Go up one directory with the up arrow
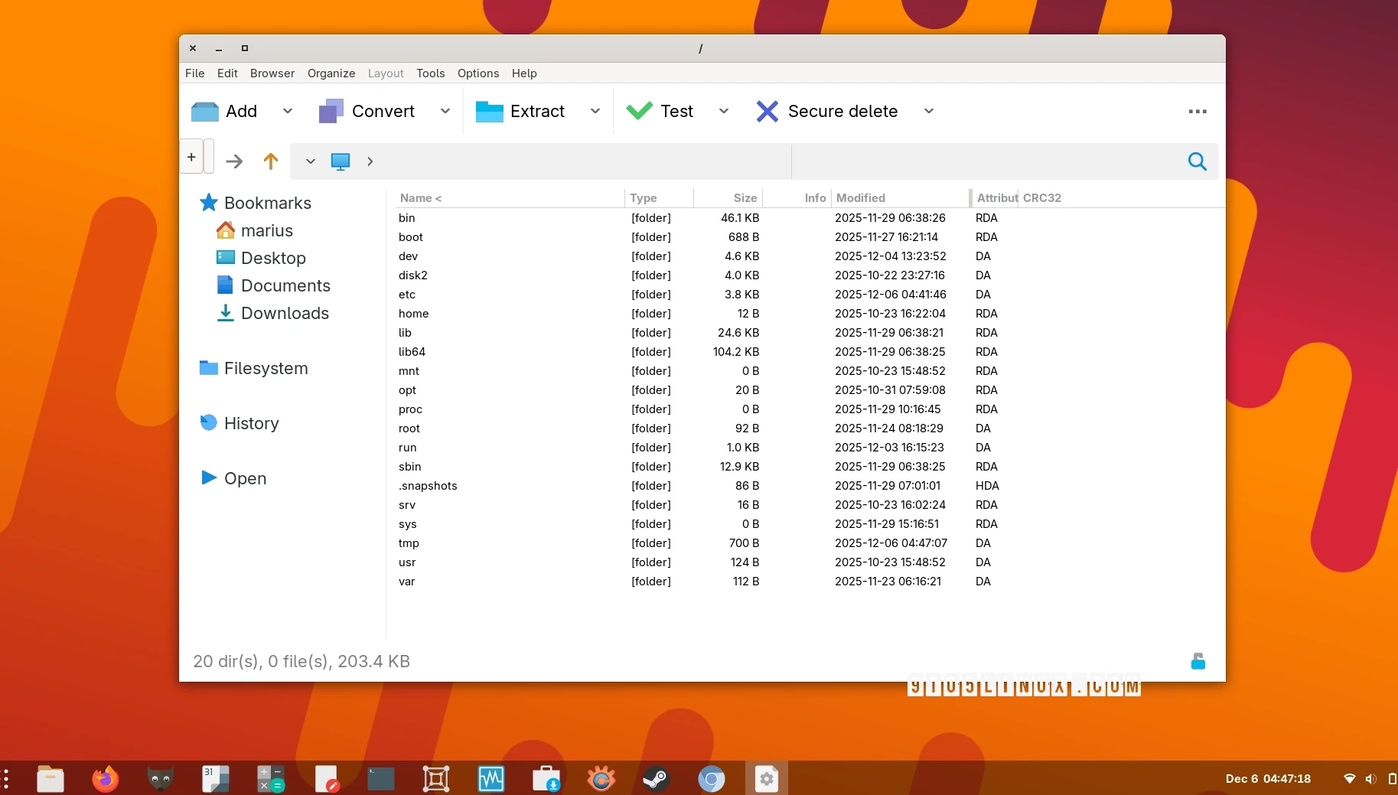This screenshot has height=795, width=1398. coord(270,161)
